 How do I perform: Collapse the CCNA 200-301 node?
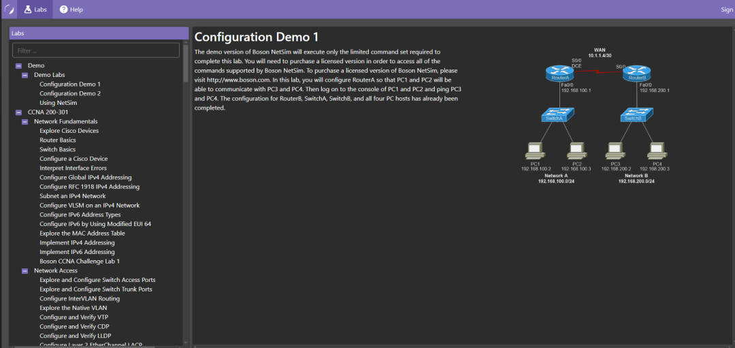pos(19,112)
